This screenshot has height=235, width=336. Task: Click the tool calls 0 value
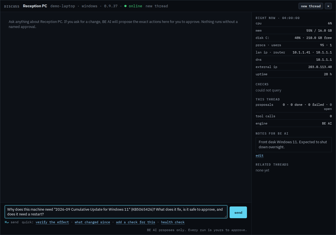tap(331, 116)
